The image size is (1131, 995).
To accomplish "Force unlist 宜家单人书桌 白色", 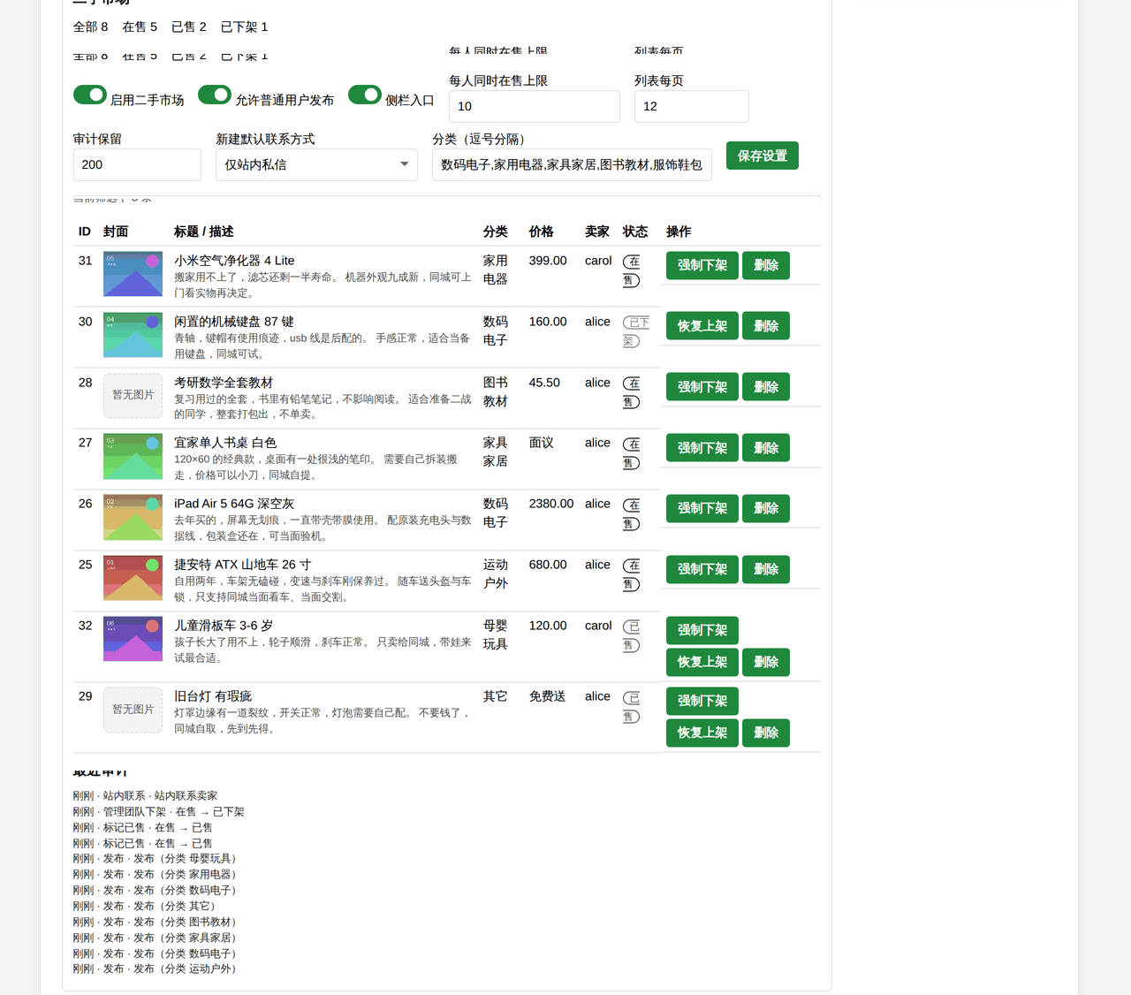I will pyautogui.click(x=702, y=448).
